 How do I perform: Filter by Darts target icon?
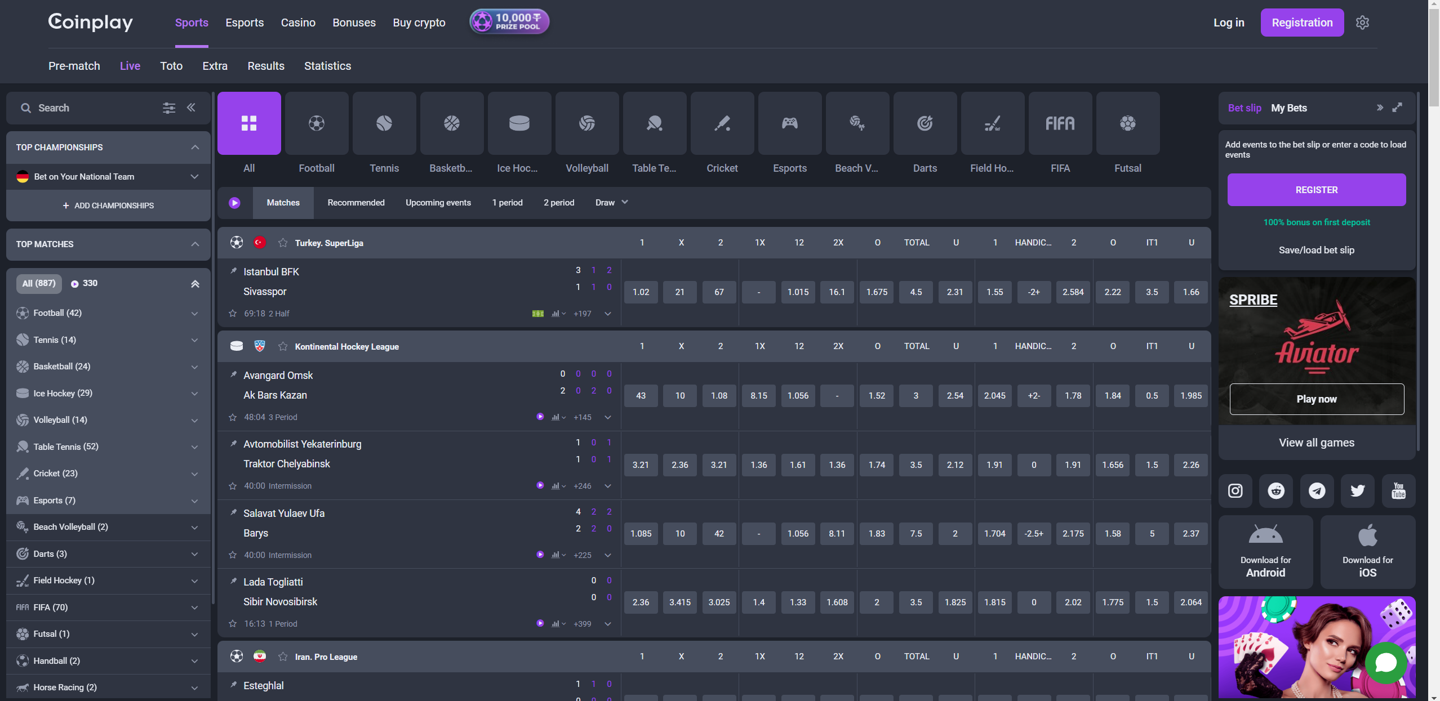click(x=925, y=123)
